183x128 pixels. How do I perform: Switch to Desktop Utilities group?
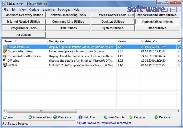click(113, 22)
